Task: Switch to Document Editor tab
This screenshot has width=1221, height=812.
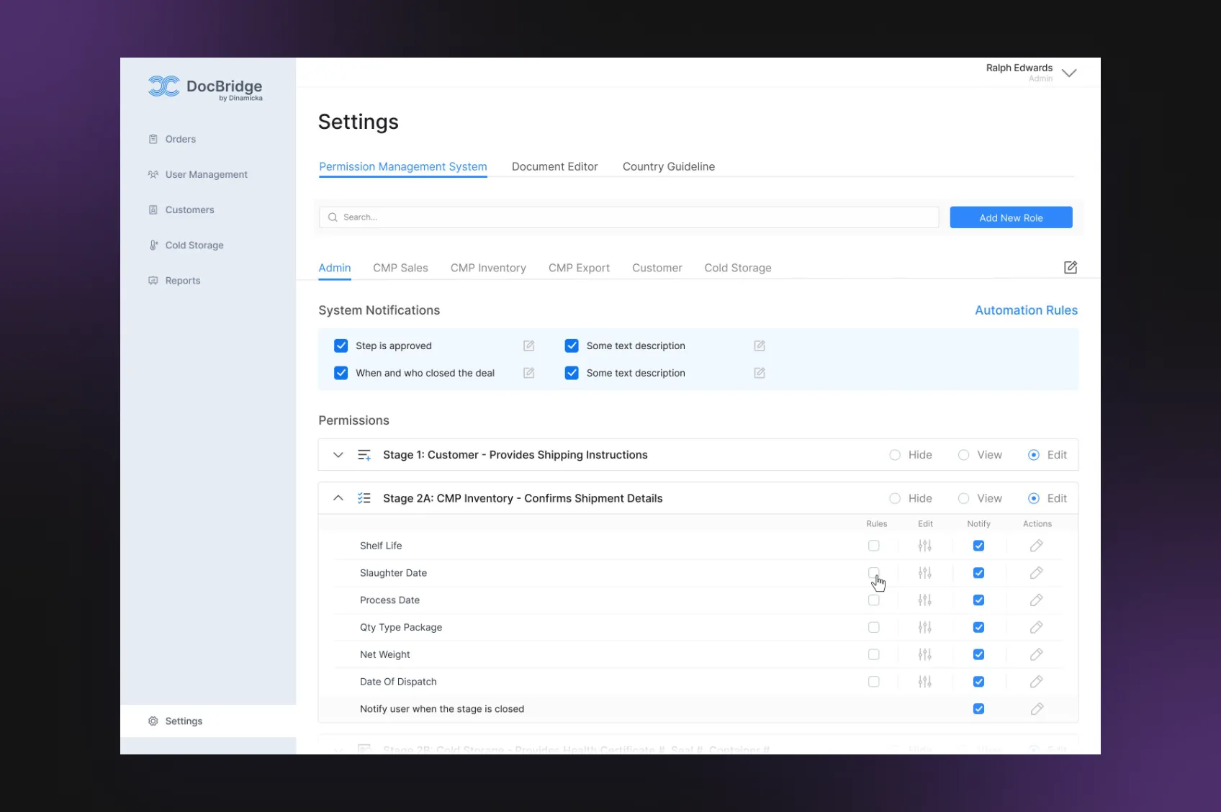Action: pyautogui.click(x=554, y=166)
